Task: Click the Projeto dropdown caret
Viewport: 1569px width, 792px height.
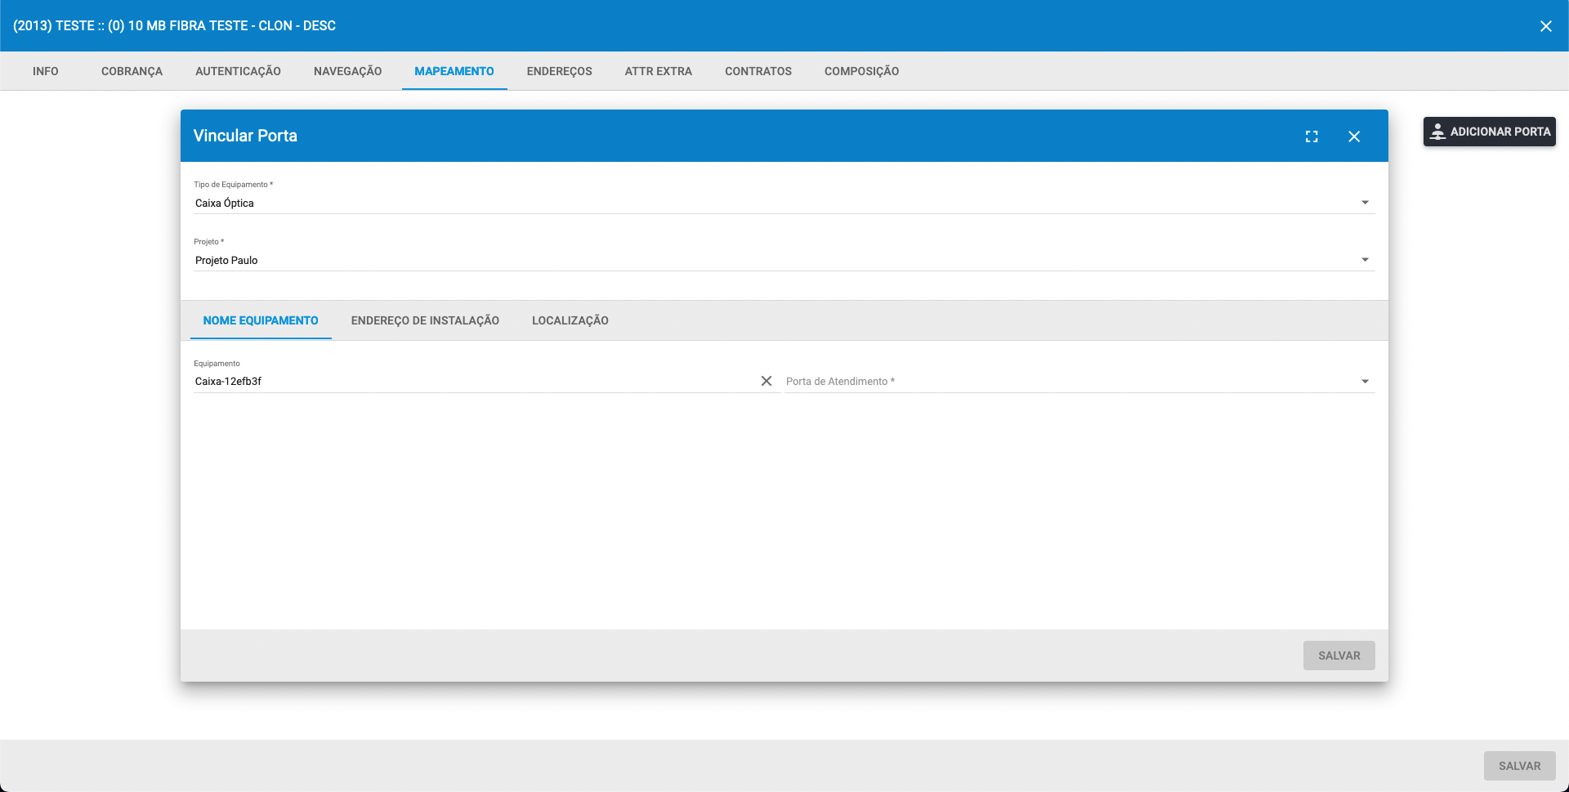Action: pos(1366,259)
